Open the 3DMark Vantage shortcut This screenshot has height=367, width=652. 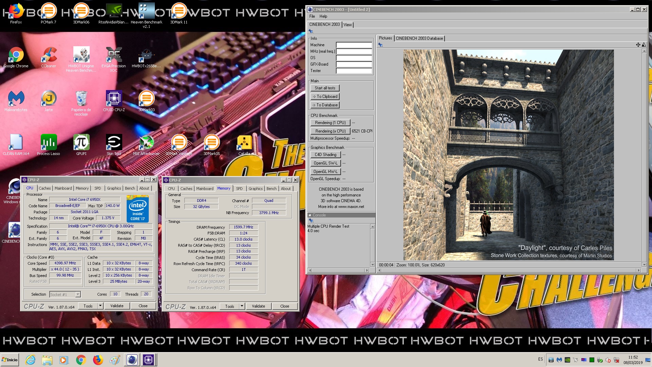179,145
